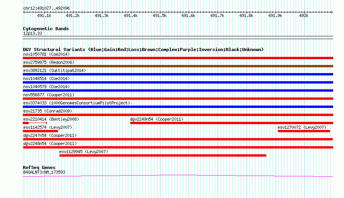
Task: Open the nsv556877 (Cooper2011) label
Action: pyautogui.click(x=49, y=95)
